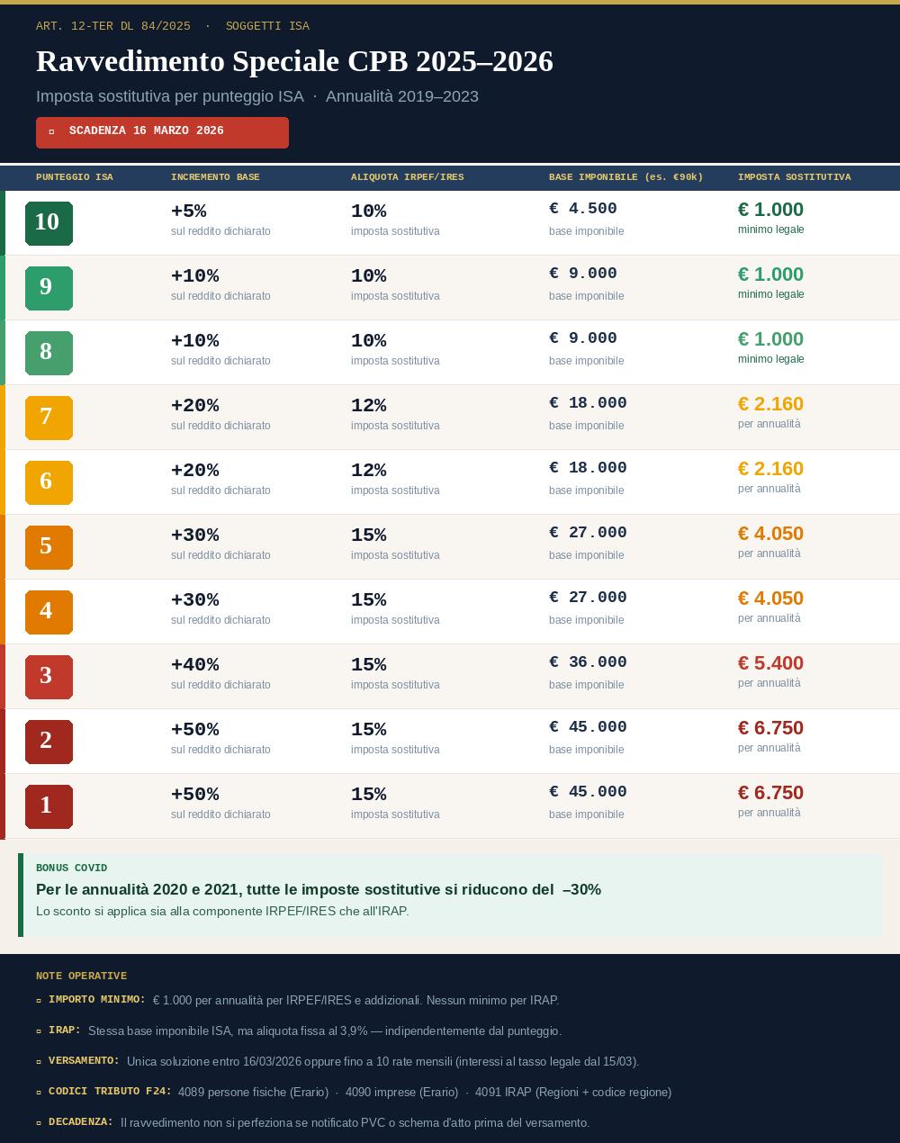
Task: Click the Bonus Covid banner label
Action: [x=71, y=868]
